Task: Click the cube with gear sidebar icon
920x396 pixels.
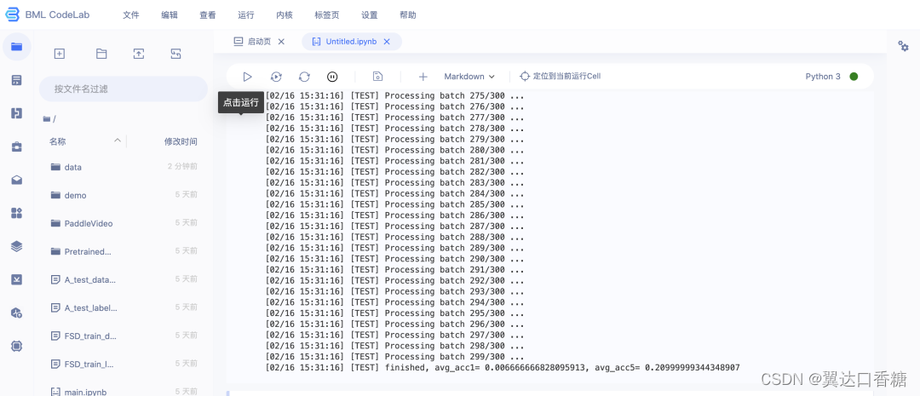Action: point(16,313)
